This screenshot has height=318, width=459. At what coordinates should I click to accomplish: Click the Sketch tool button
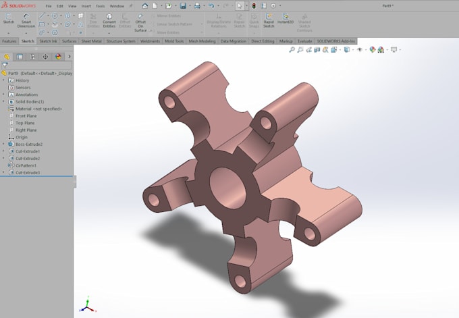[x=9, y=18]
